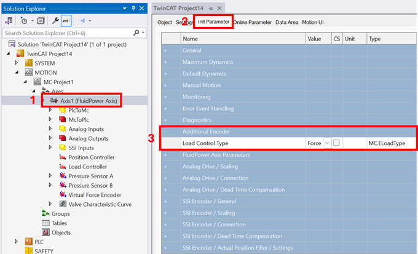Switch to the Init Parameter tab
Viewport: 418px width, 254px height.
[x=213, y=22]
